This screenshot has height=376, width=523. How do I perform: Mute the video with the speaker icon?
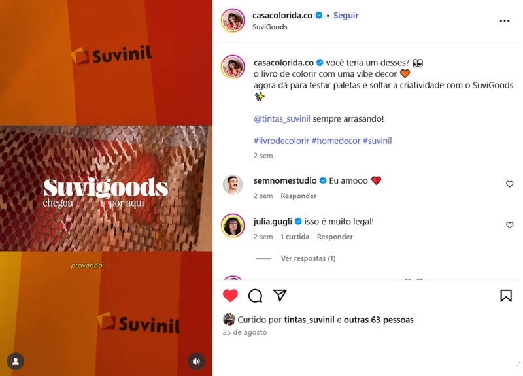pos(196,361)
